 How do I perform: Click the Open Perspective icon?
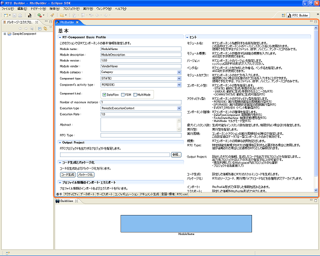(283, 15)
